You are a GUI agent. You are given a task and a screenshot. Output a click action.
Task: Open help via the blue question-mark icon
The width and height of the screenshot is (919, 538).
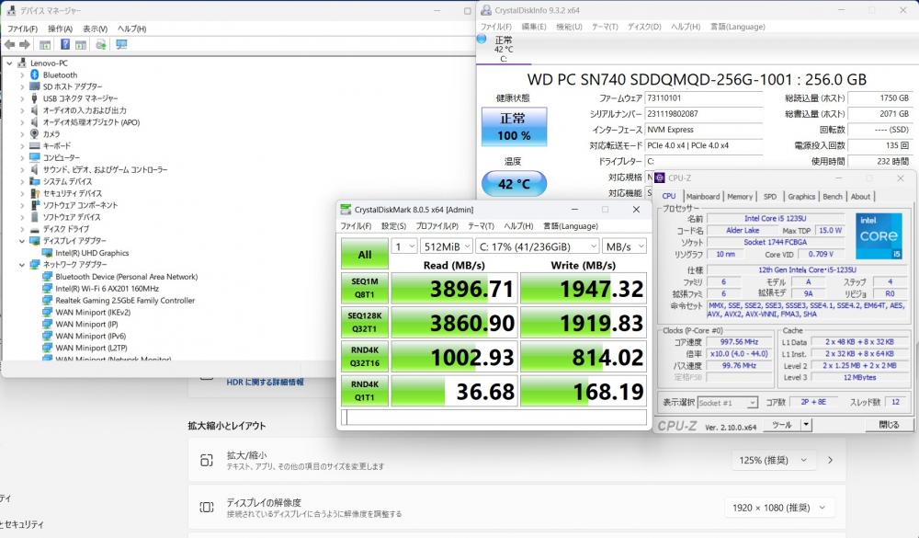pos(65,44)
